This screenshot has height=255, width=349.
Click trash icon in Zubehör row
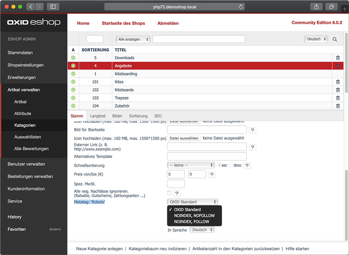338,106
